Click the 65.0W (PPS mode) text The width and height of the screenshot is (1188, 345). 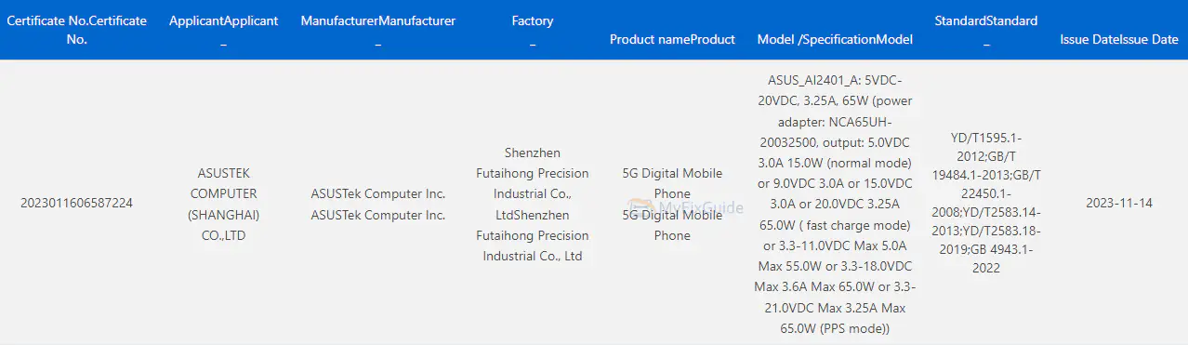coord(836,328)
